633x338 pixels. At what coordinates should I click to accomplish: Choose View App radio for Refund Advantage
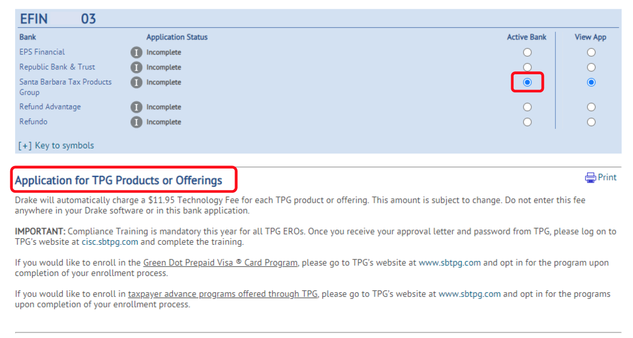[x=591, y=107]
